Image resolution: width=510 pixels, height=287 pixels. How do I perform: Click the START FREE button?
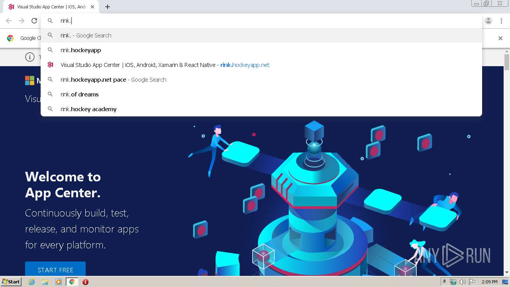pyautogui.click(x=55, y=270)
